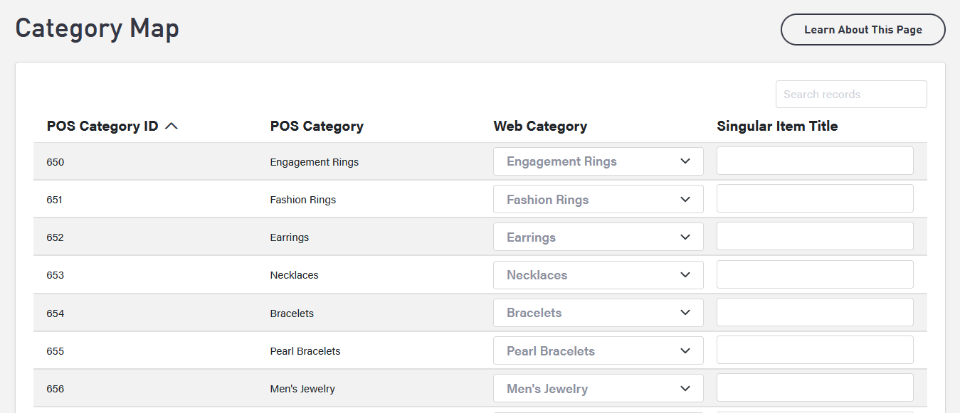Focus the Pearl Bracelets singular title field
The width and height of the screenshot is (960, 413).
[x=815, y=350]
